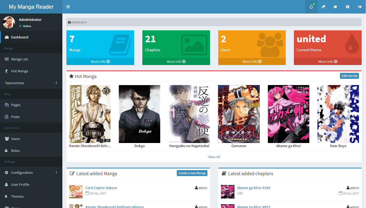The image size is (366, 208).
Task: Click the star icon next to Hot Manga heading
Action: click(71, 76)
